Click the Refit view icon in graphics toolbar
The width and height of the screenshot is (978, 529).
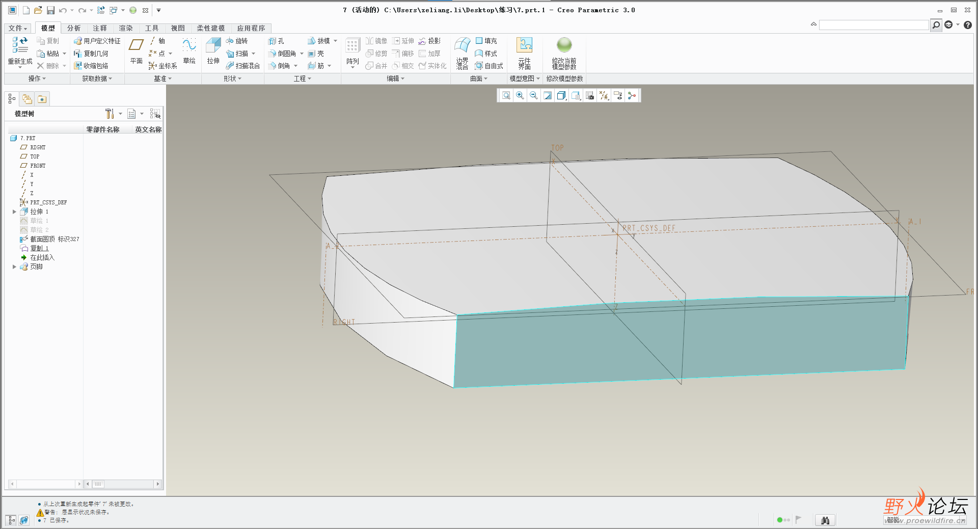click(506, 95)
